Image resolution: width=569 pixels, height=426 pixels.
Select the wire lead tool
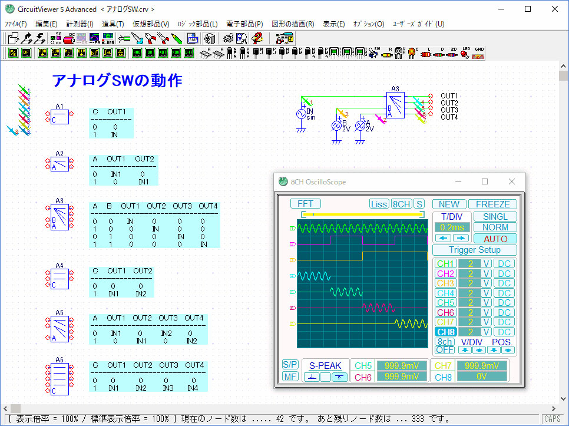click(124, 38)
